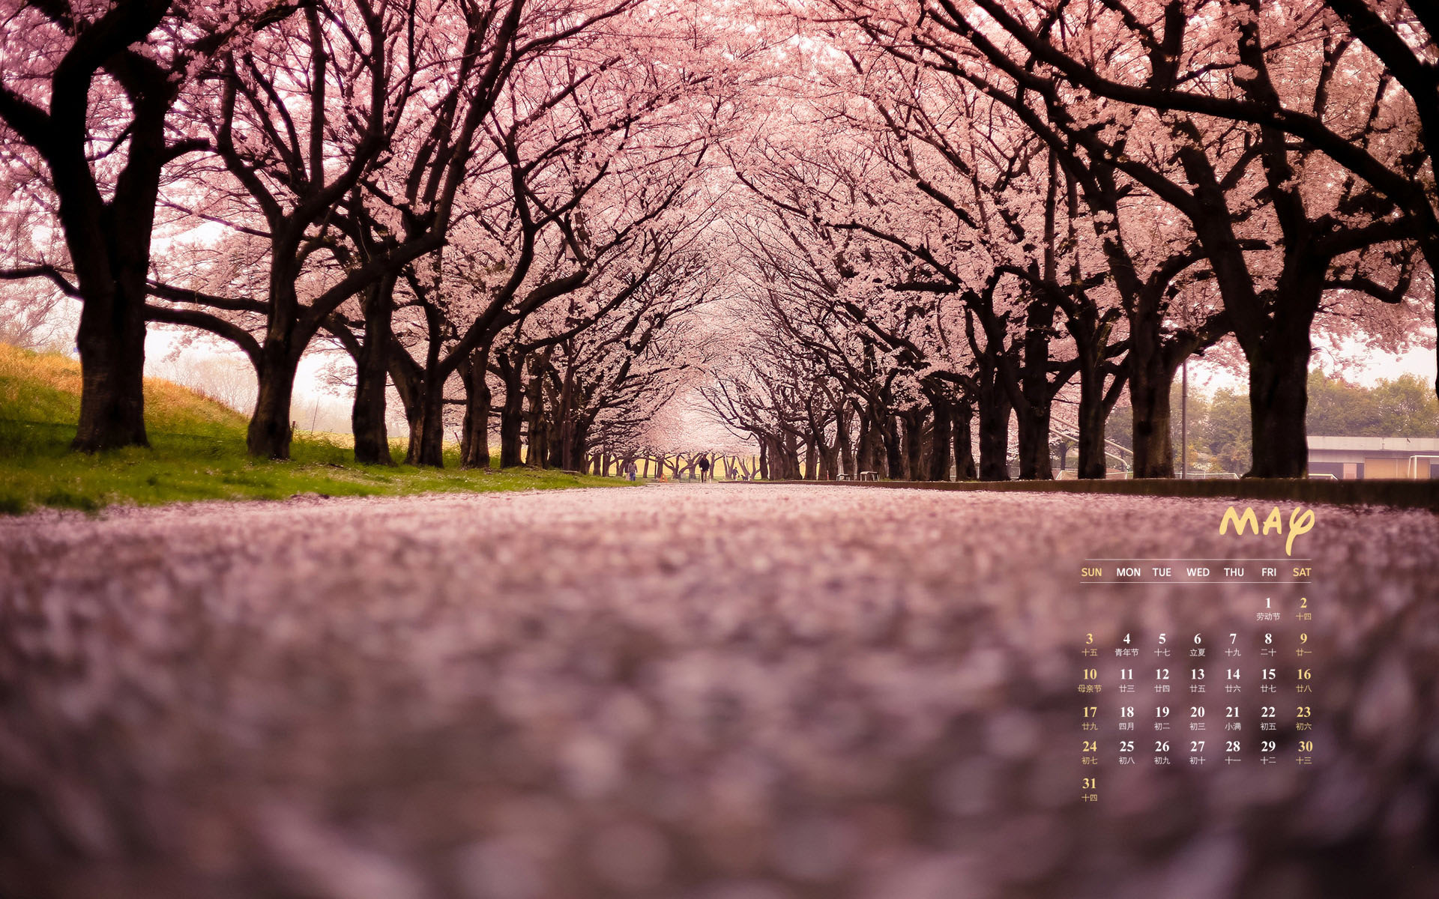
Task: Select May 4 labeled 青年节
Action: click(1126, 644)
